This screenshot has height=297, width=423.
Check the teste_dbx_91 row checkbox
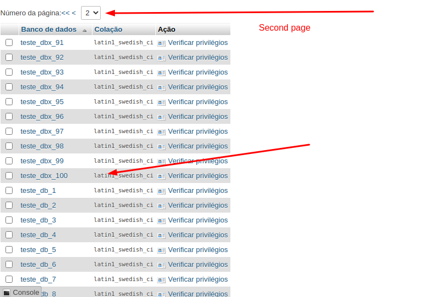tap(9, 42)
